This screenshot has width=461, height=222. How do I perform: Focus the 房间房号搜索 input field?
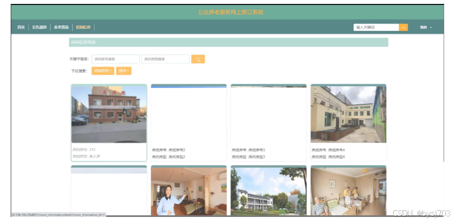click(x=116, y=59)
